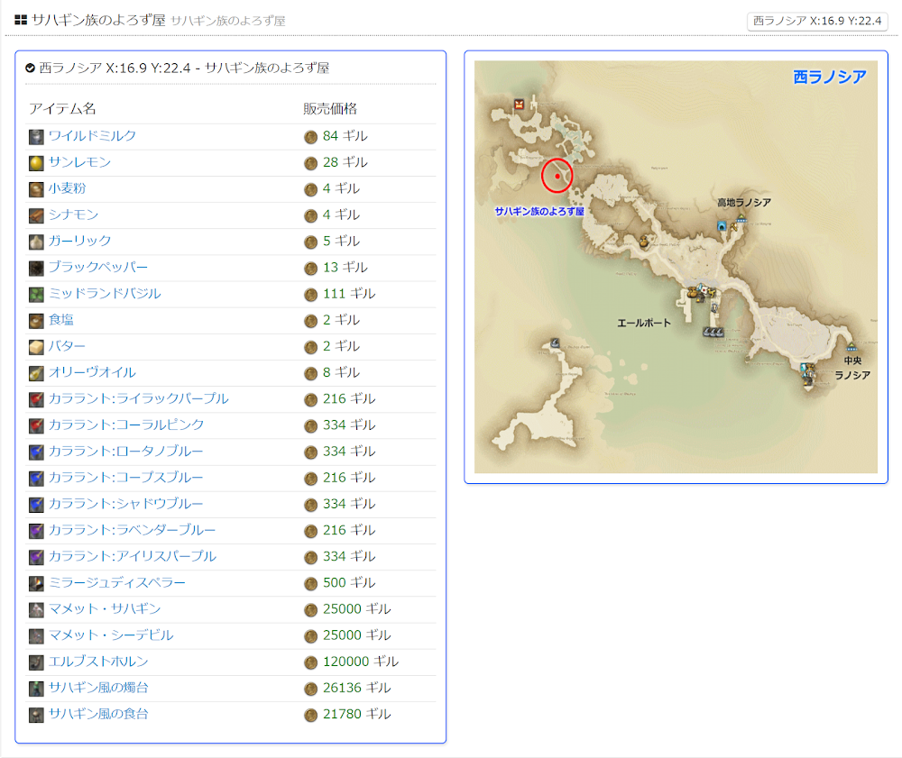Click the シナモン item icon
Image resolution: width=902 pixels, height=758 pixels.
pyautogui.click(x=36, y=215)
